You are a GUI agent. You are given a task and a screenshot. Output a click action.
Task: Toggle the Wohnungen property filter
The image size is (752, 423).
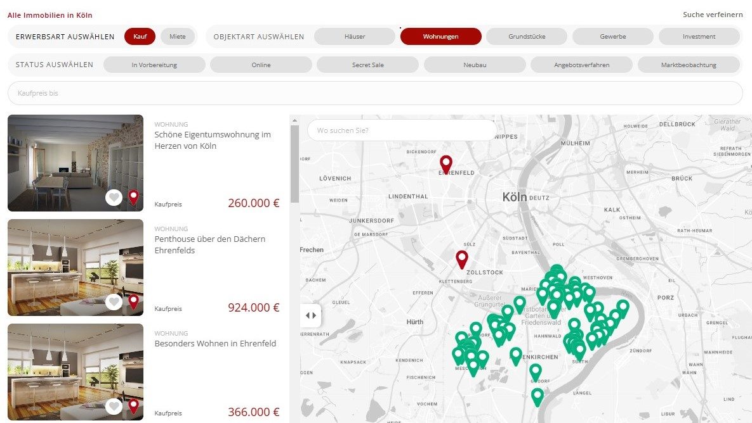click(441, 36)
